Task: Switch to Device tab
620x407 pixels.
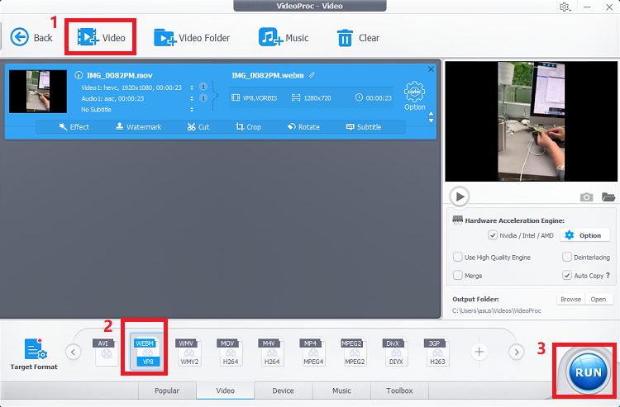Action: [283, 390]
